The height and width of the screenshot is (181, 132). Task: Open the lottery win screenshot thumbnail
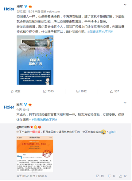(x=35, y=154)
